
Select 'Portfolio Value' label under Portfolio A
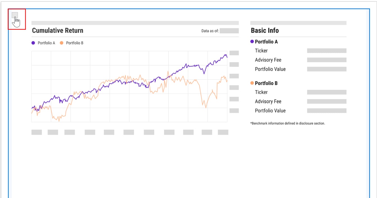[270, 69]
